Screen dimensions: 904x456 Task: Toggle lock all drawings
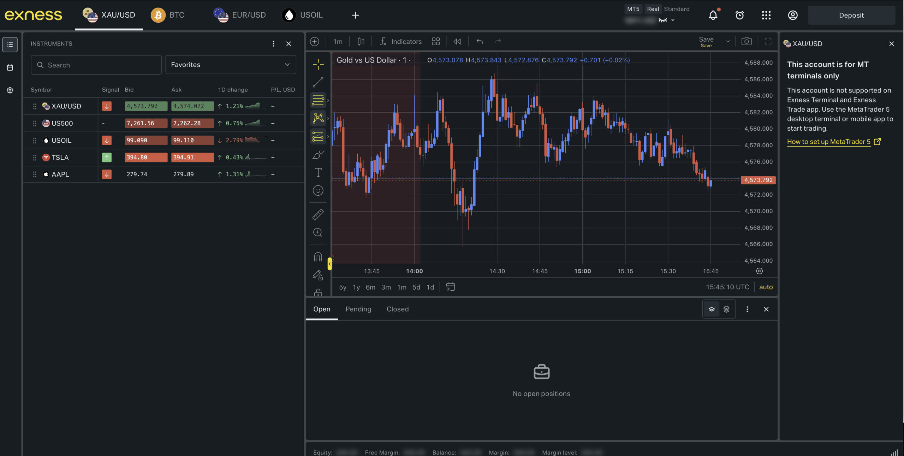[x=318, y=292]
